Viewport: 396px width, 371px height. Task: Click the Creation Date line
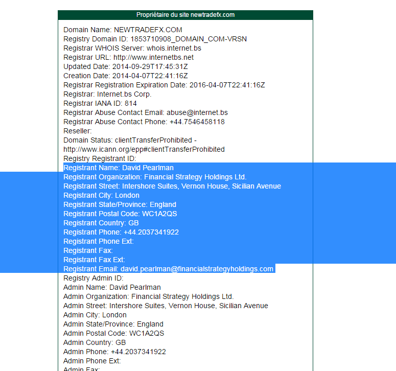126,76
